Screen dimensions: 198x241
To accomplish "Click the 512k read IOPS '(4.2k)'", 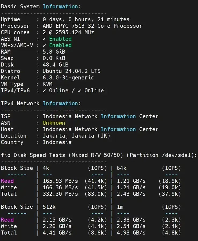I will 97,220.
